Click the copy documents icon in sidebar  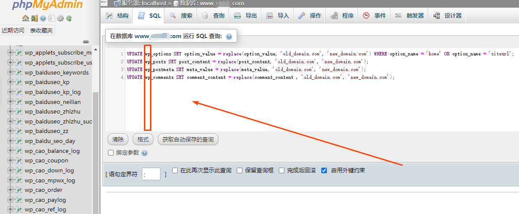tap(51, 18)
